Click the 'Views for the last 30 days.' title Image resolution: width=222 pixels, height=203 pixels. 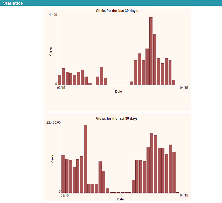pyautogui.click(x=117, y=119)
